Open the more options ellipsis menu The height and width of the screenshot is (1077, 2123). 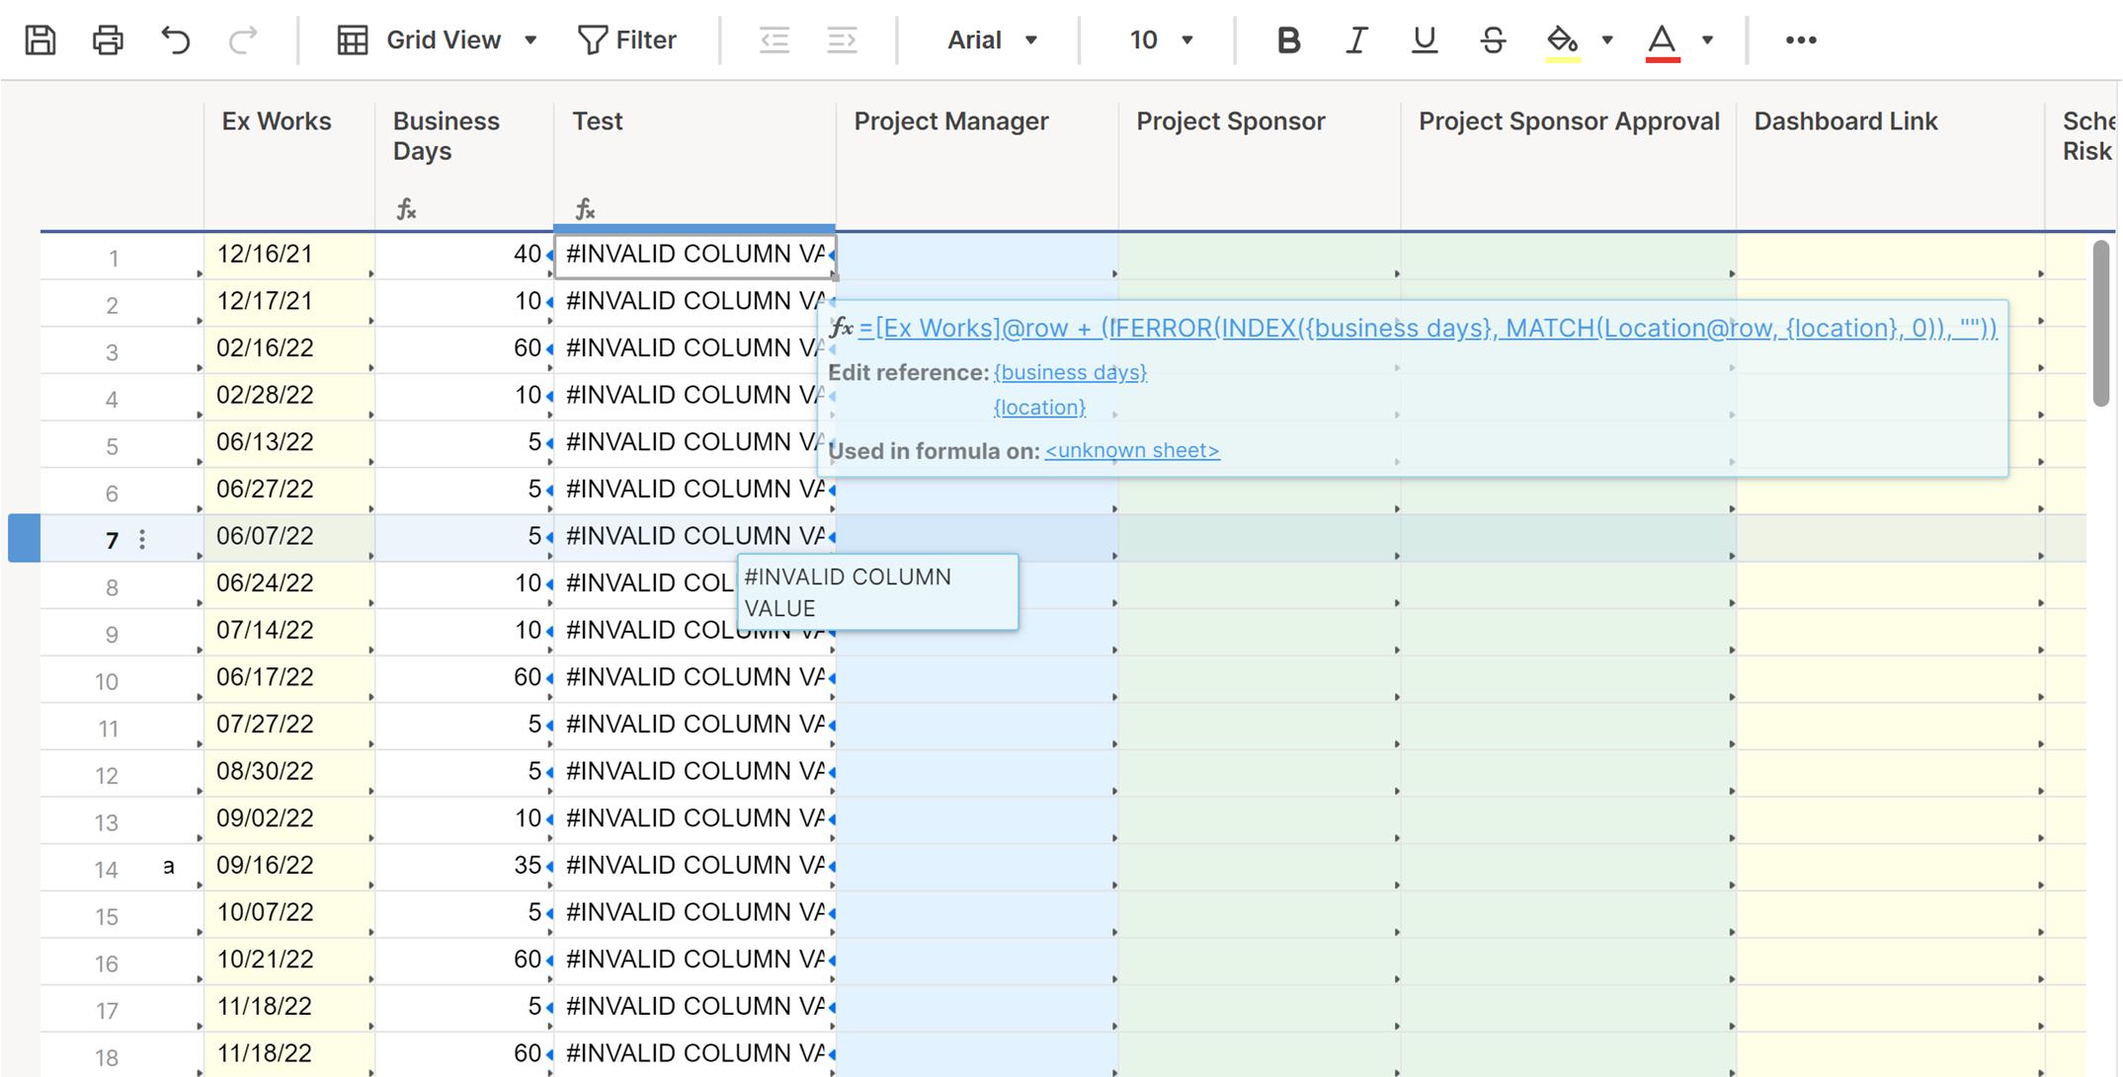click(x=1801, y=40)
